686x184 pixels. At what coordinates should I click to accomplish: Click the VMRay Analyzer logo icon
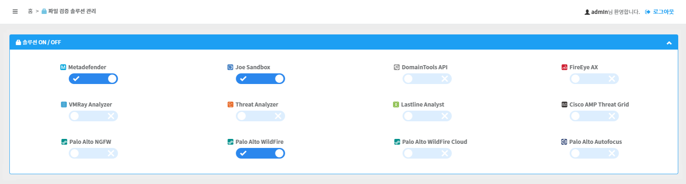[64, 104]
